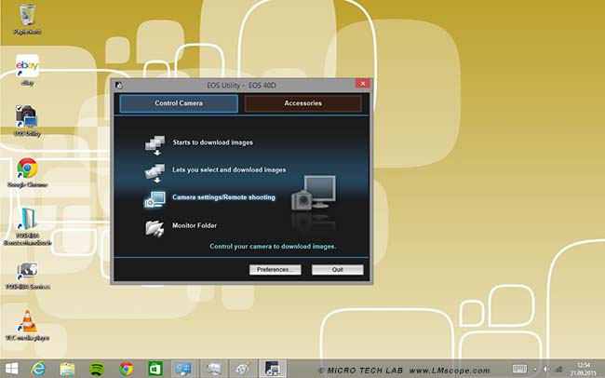This screenshot has height=378, width=605.
Task: Open Windows Store from taskbar
Action: [x=155, y=369]
